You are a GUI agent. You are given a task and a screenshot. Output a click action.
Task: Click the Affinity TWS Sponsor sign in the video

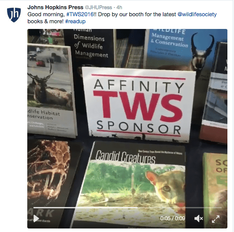(x=138, y=104)
